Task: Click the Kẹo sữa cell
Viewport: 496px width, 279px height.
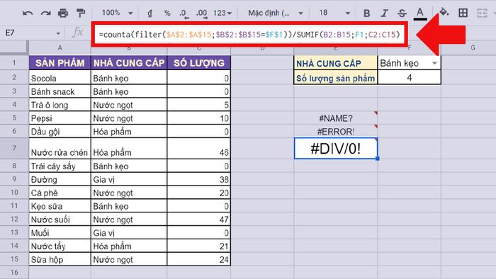Action: (x=60, y=206)
